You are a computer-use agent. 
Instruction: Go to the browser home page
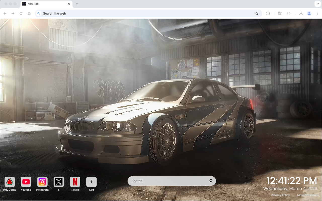[x=29, y=13]
